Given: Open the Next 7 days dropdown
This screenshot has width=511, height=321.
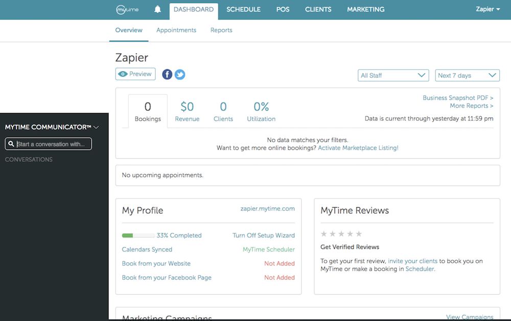Looking at the screenshot, I should [467, 76].
